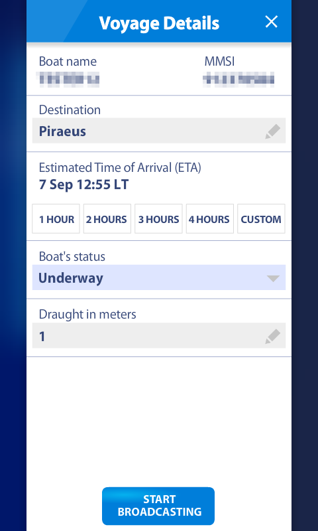Tap the blurred MMSI number
This screenshot has width=318, height=531.
pos(238,79)
